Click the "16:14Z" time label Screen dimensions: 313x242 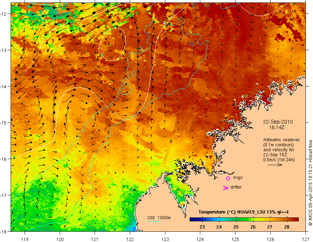(x=276, y=127)
